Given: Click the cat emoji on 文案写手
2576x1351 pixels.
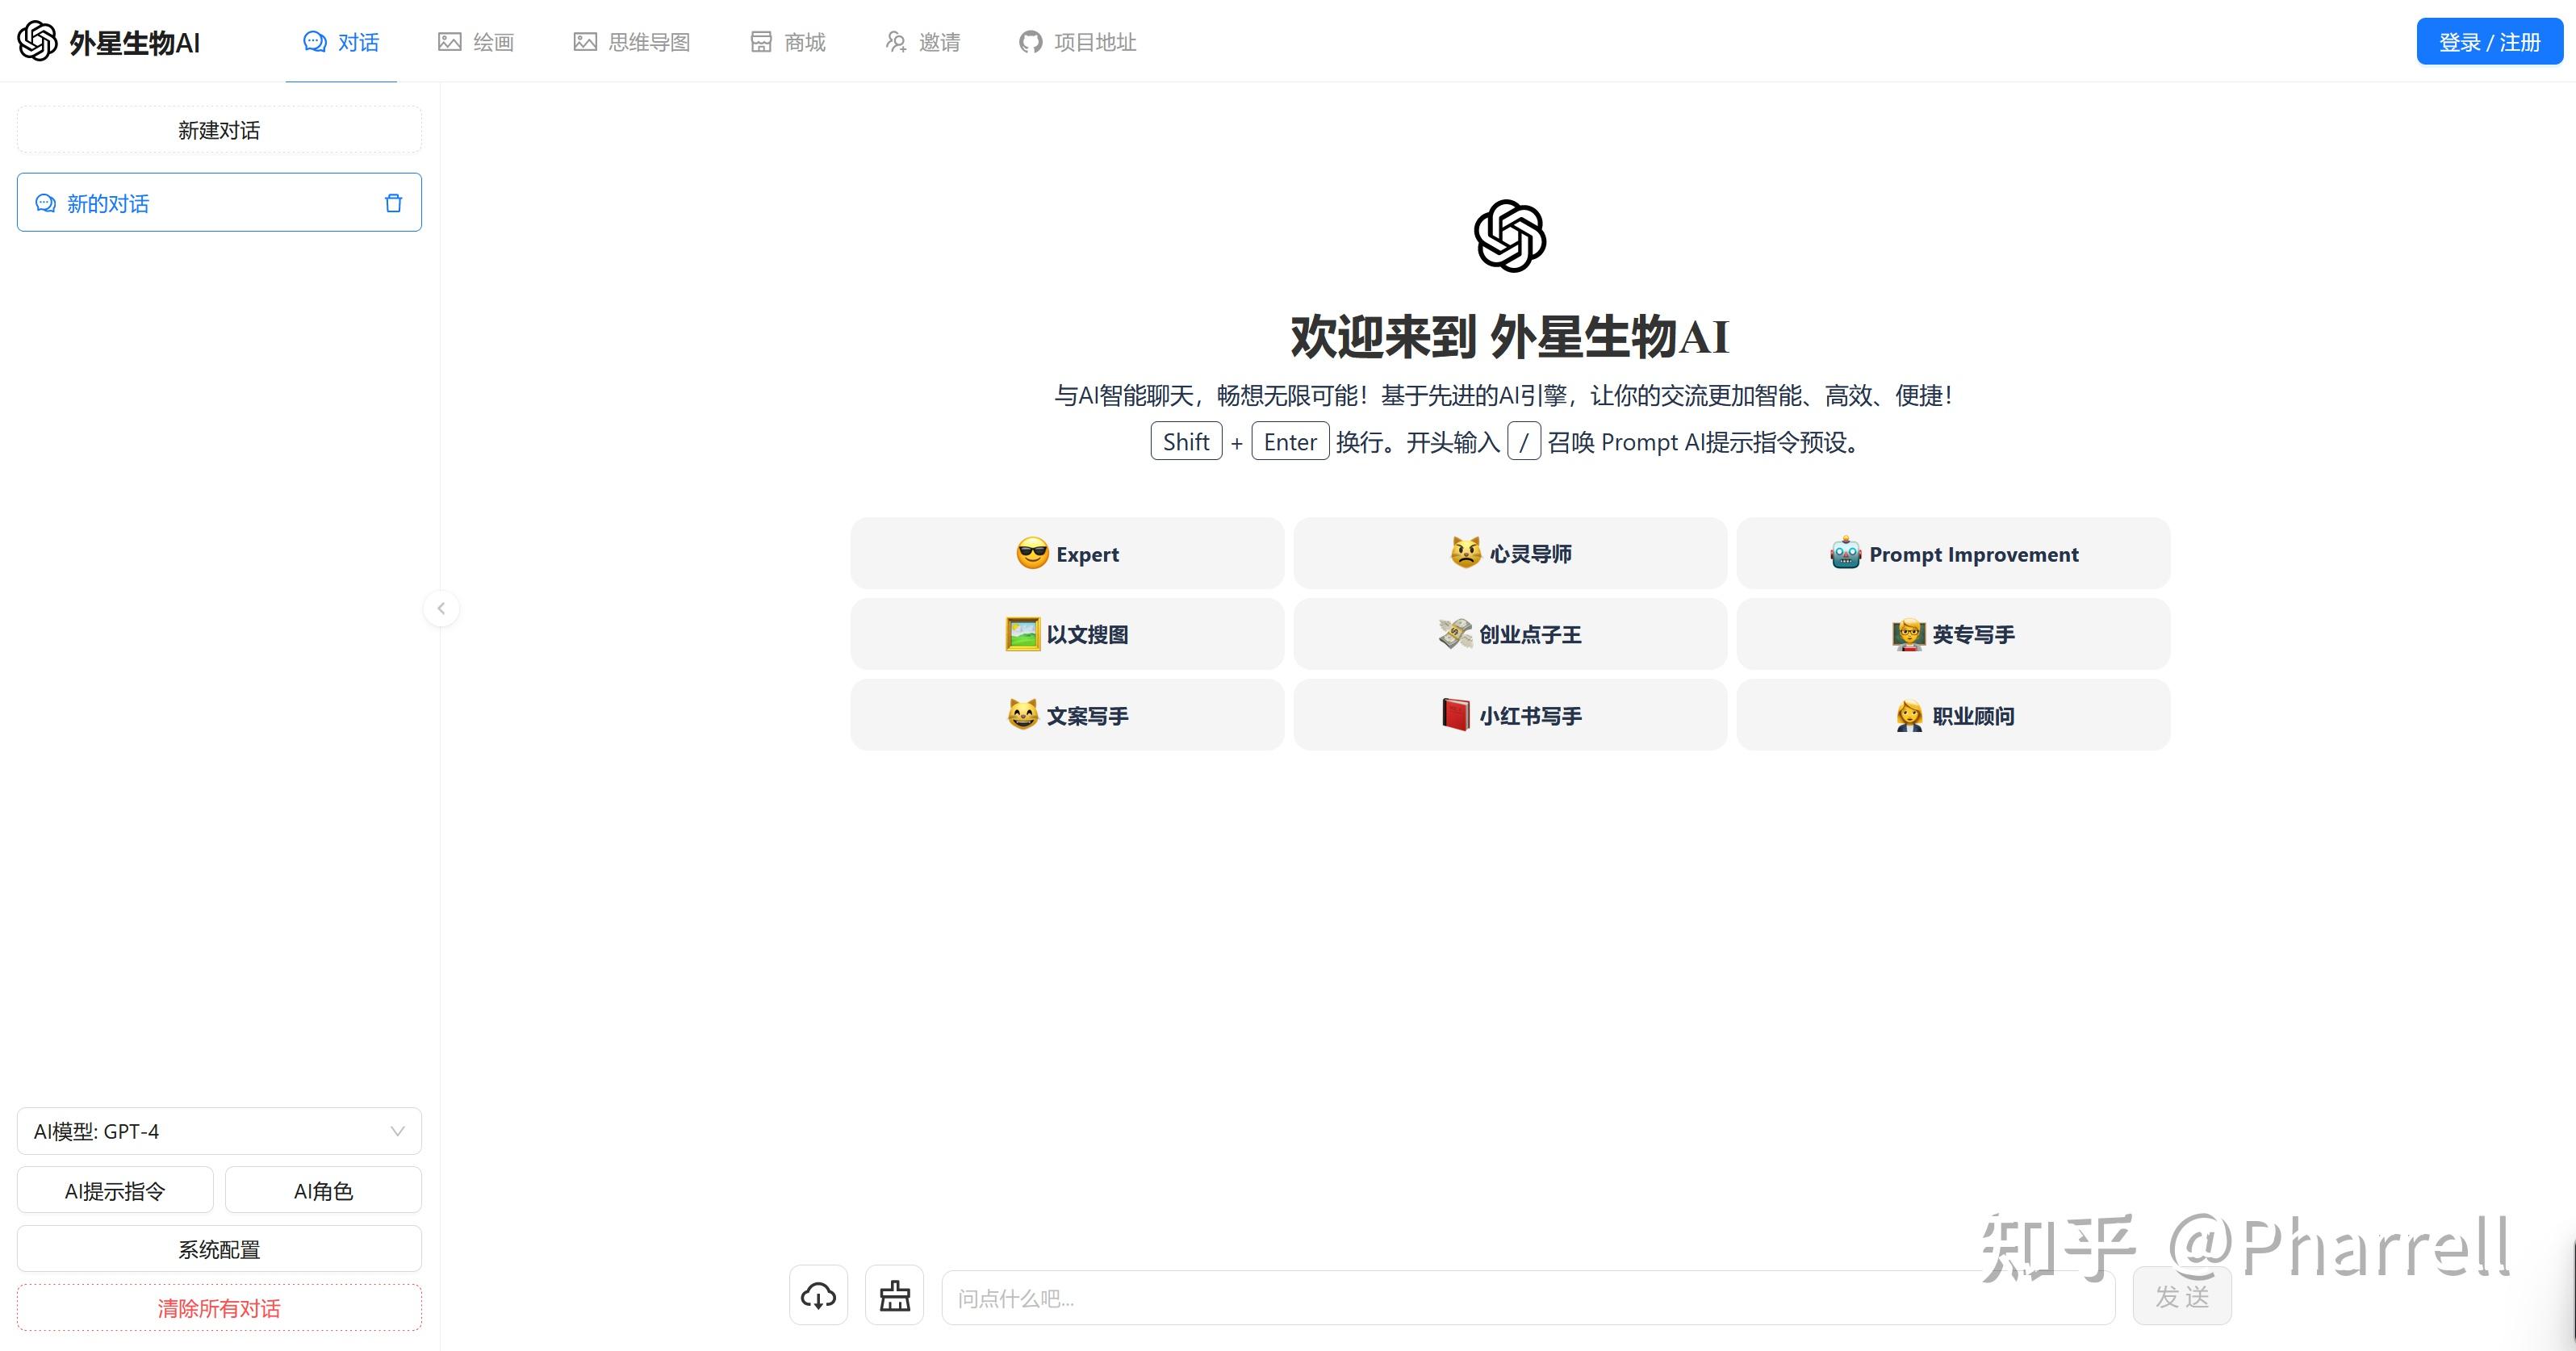Looking at the screenshot, I should click(1023, 714).
